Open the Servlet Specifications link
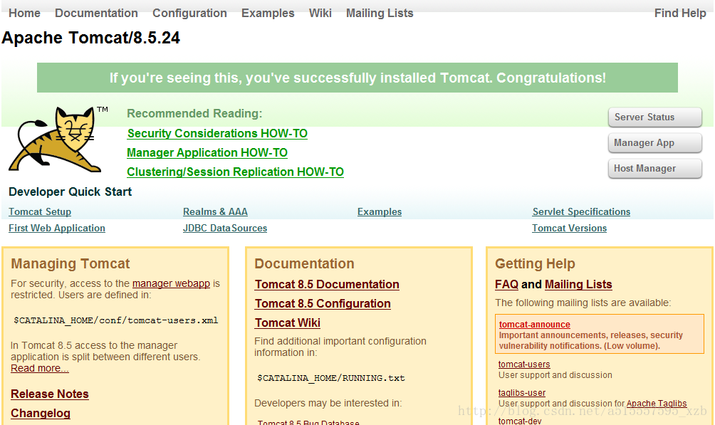 (581, 212)
